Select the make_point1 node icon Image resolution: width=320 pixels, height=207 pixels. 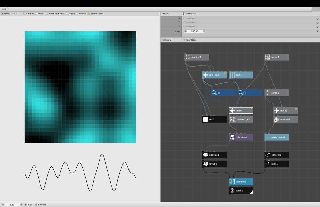click(x=268, y=137)
